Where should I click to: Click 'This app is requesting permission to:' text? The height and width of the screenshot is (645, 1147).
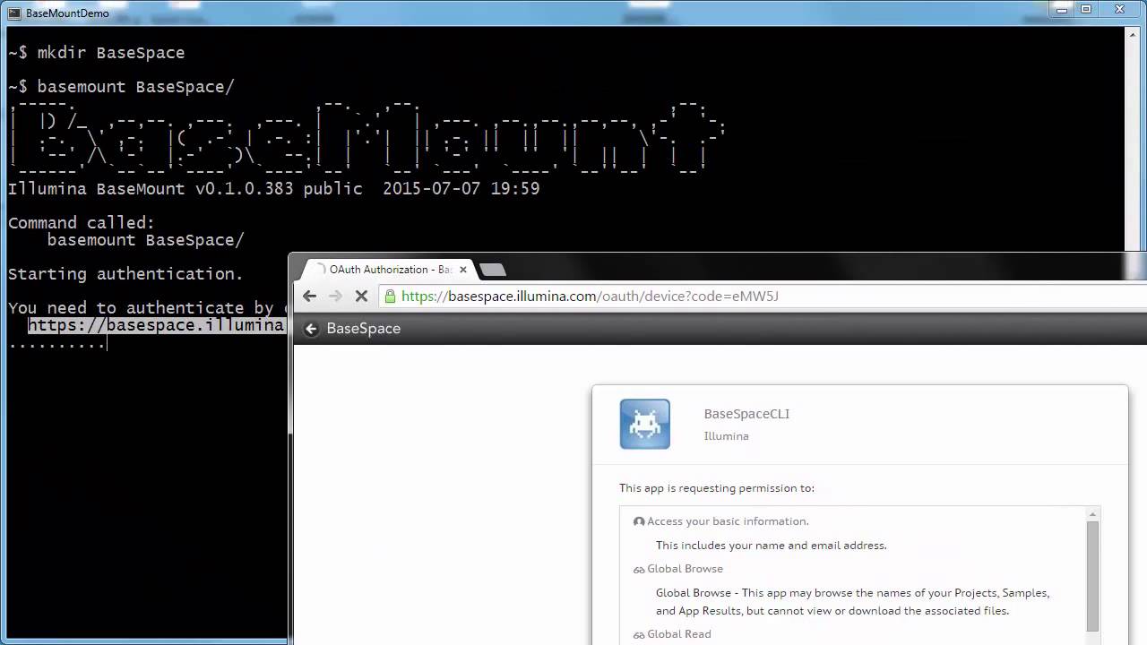point(717,488)
